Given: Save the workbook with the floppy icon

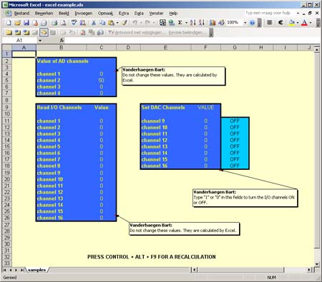Looking at the screenshot, I should [26, 23].
